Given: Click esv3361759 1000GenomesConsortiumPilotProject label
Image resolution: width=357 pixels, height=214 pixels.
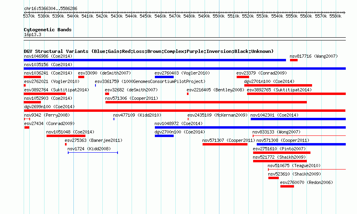Looking at the screenshot, I should [150, 81].
